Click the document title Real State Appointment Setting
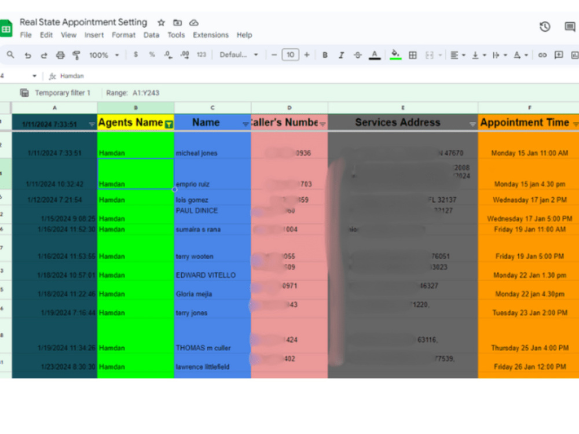This screenshot has height=434, width=579. (83, 23)
